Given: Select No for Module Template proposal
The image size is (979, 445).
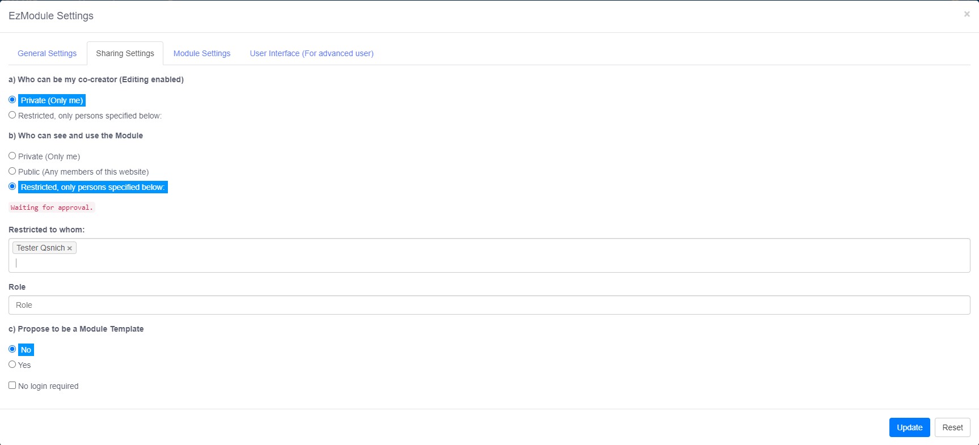Looking at the screenshot, I should 12,349.
